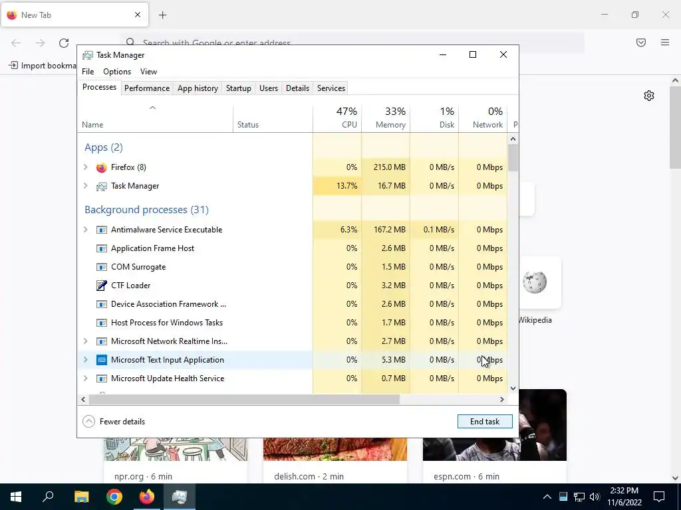Open Firefox hamburger application menu
The image size is (681, 510).
[665, 42]
